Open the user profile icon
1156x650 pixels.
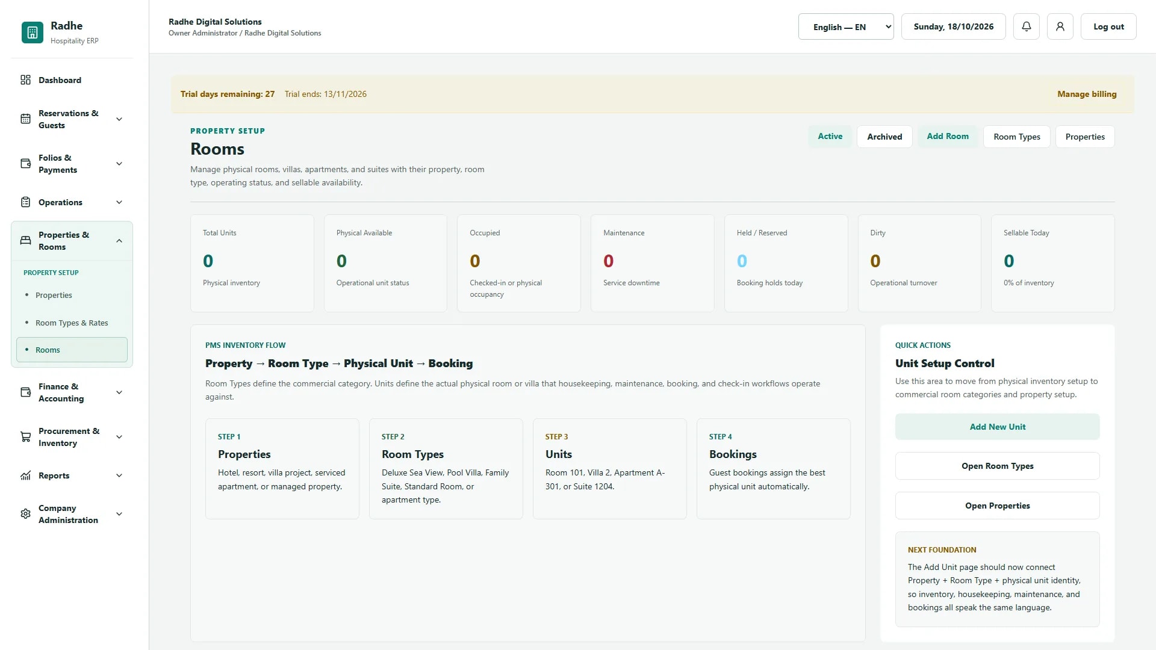[x=1060, y=26]
